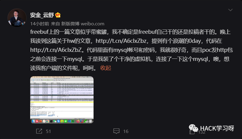Screen dimensions: 242x139
Task: Enlarge the Wireshark capture screenshot thumbnail
Action: 62,100
